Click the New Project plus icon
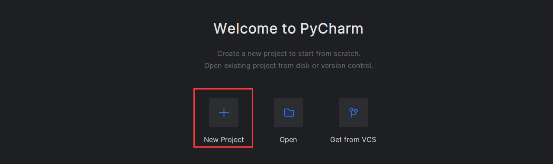The height and width of the screenshot is (164, 553). [x=224, y=113]
